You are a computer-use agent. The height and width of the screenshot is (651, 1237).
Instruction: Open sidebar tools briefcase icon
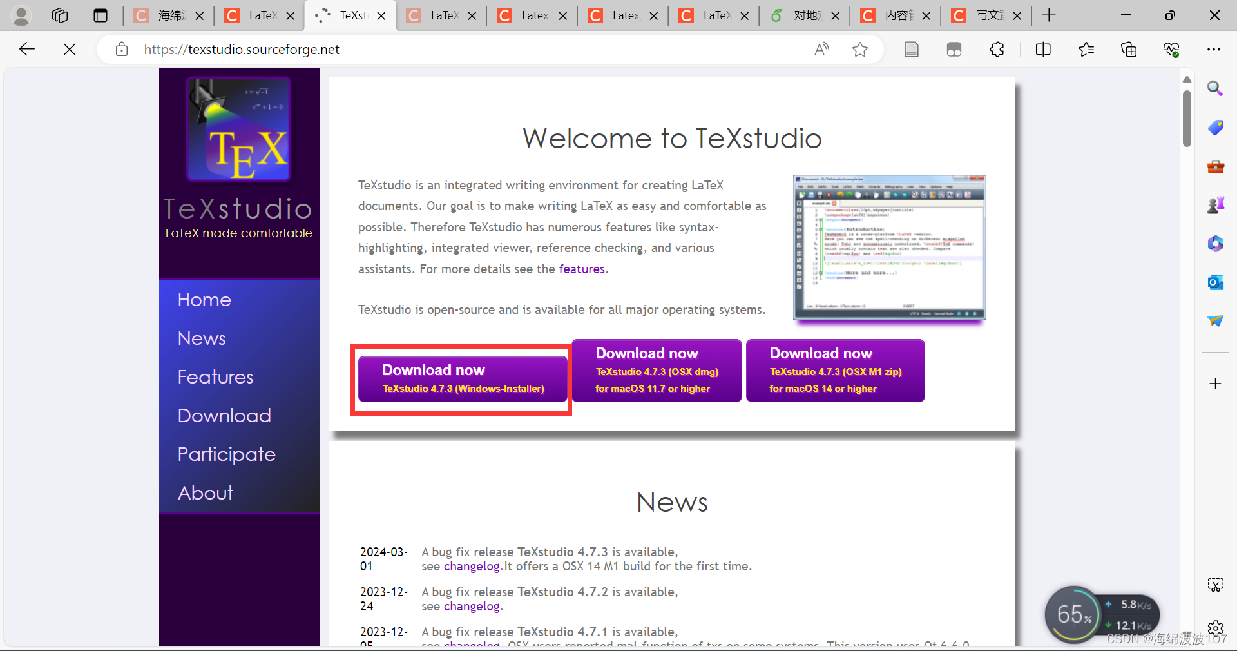click(x=1215, y=166)
